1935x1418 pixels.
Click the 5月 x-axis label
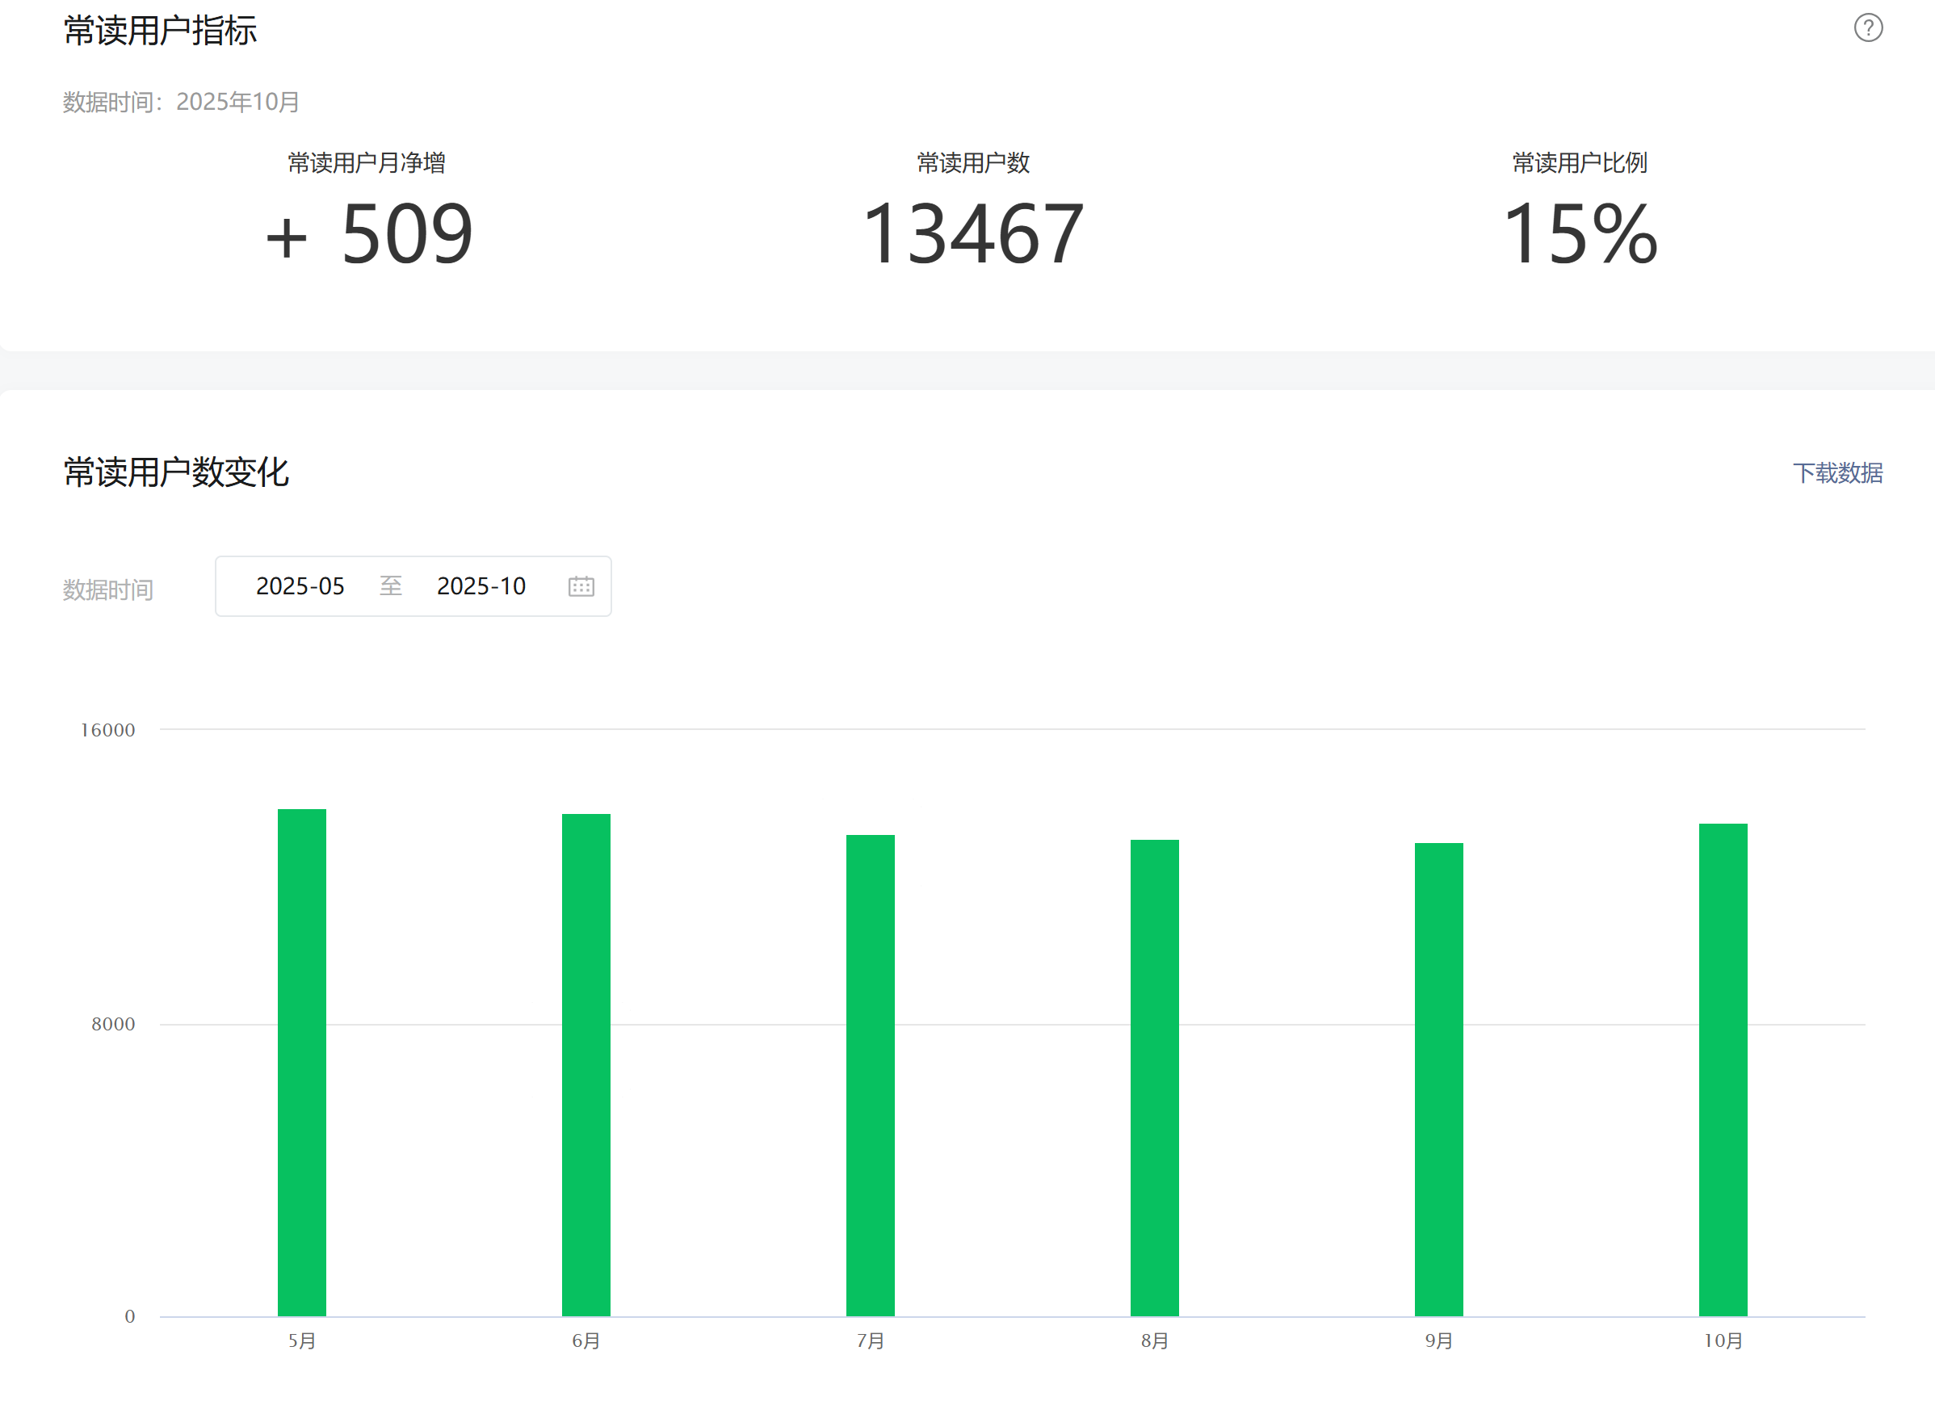[301, 1340]
